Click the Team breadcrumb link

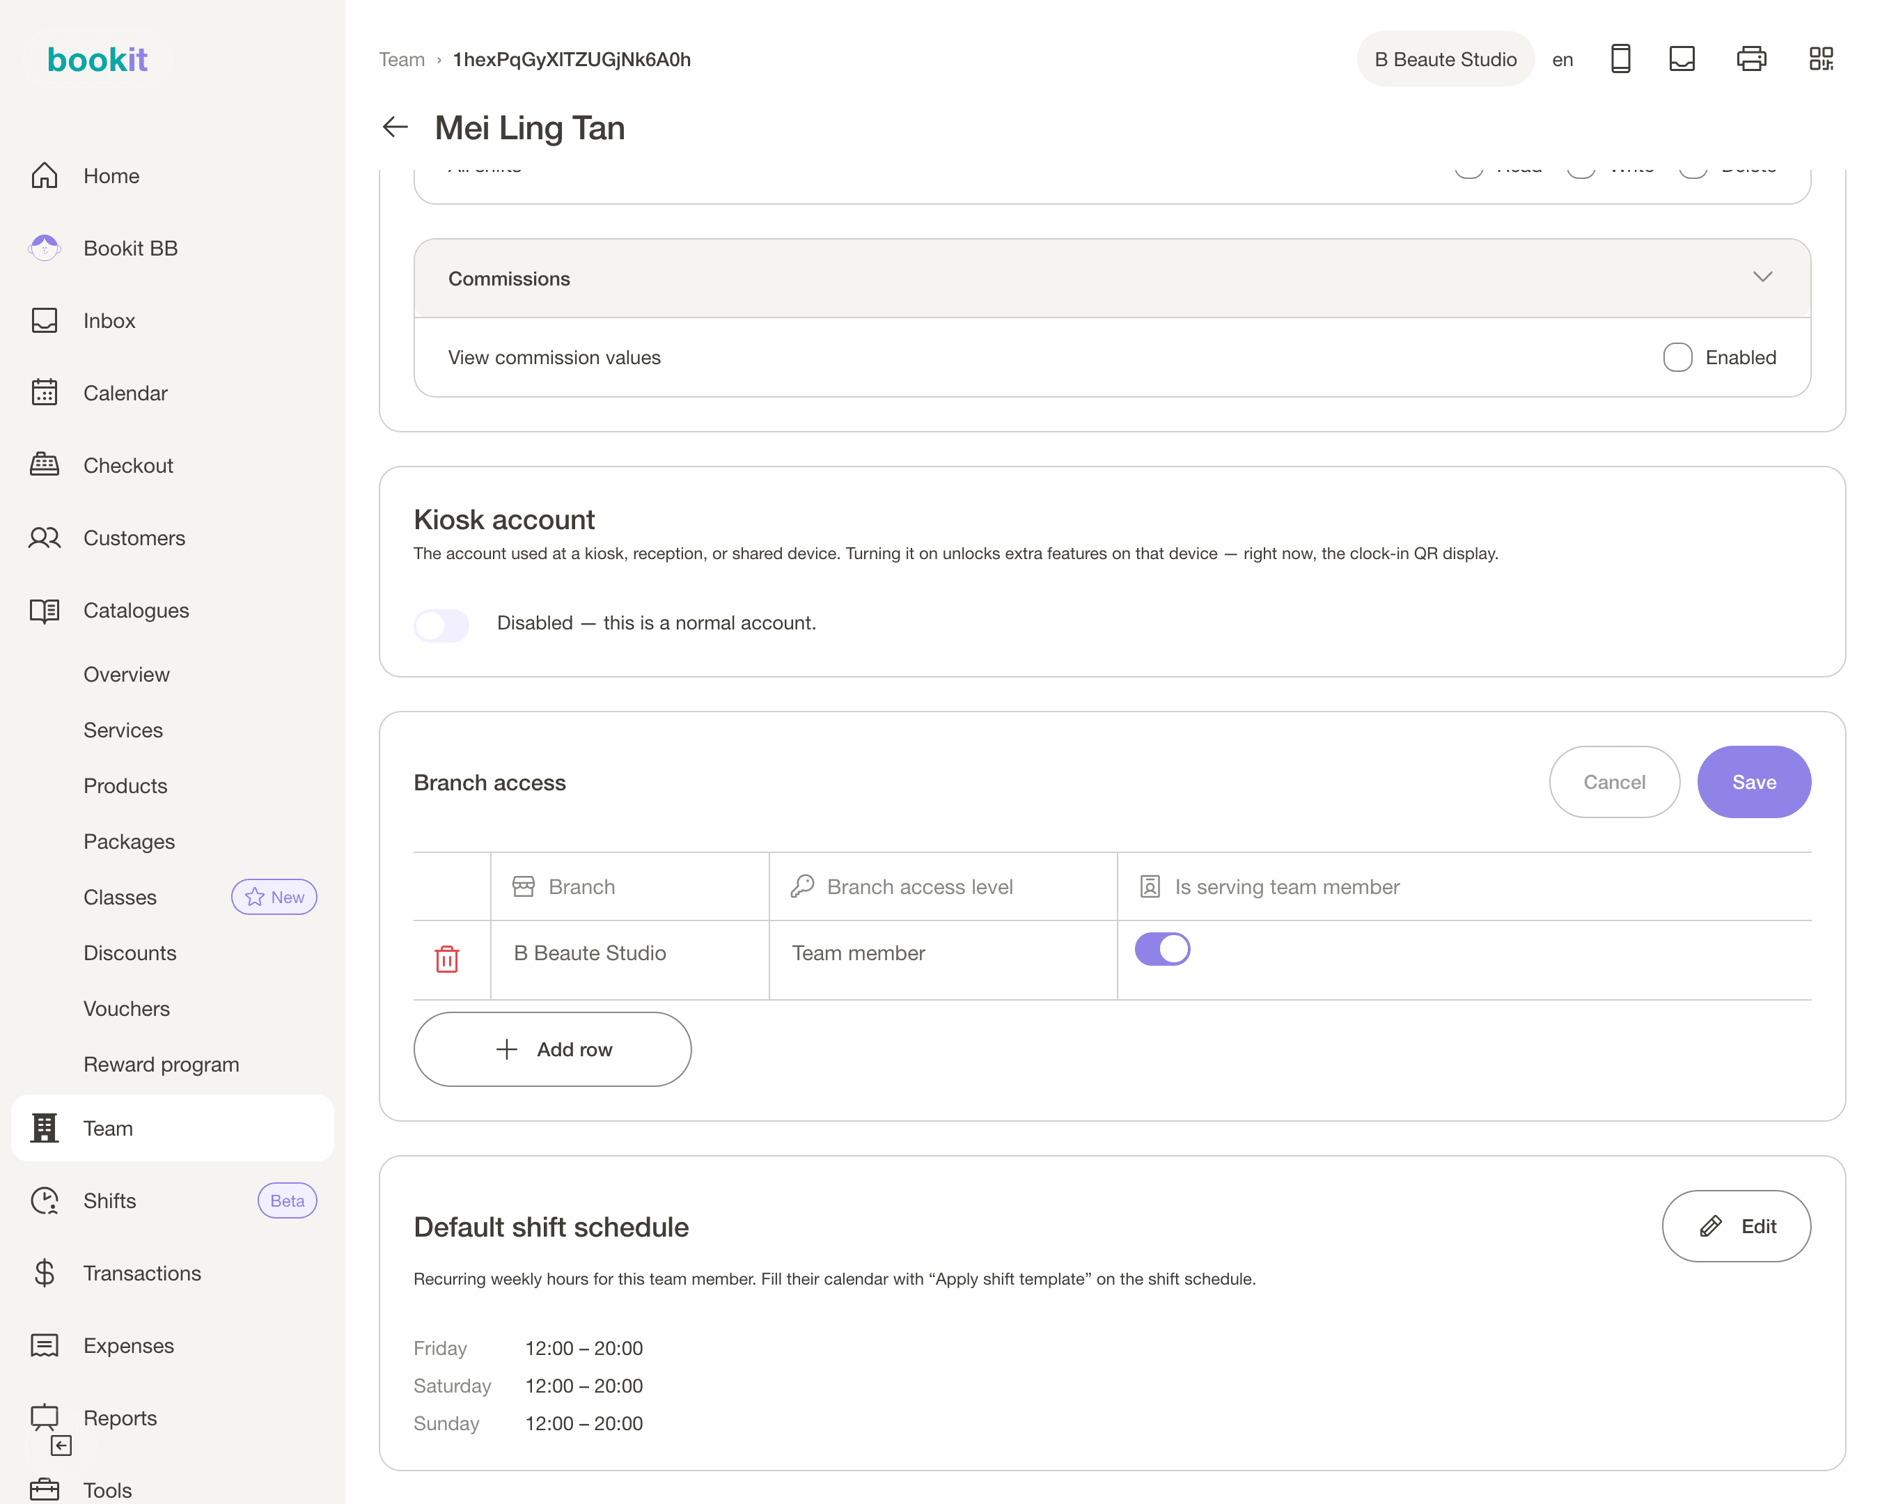tap(401, 59)
